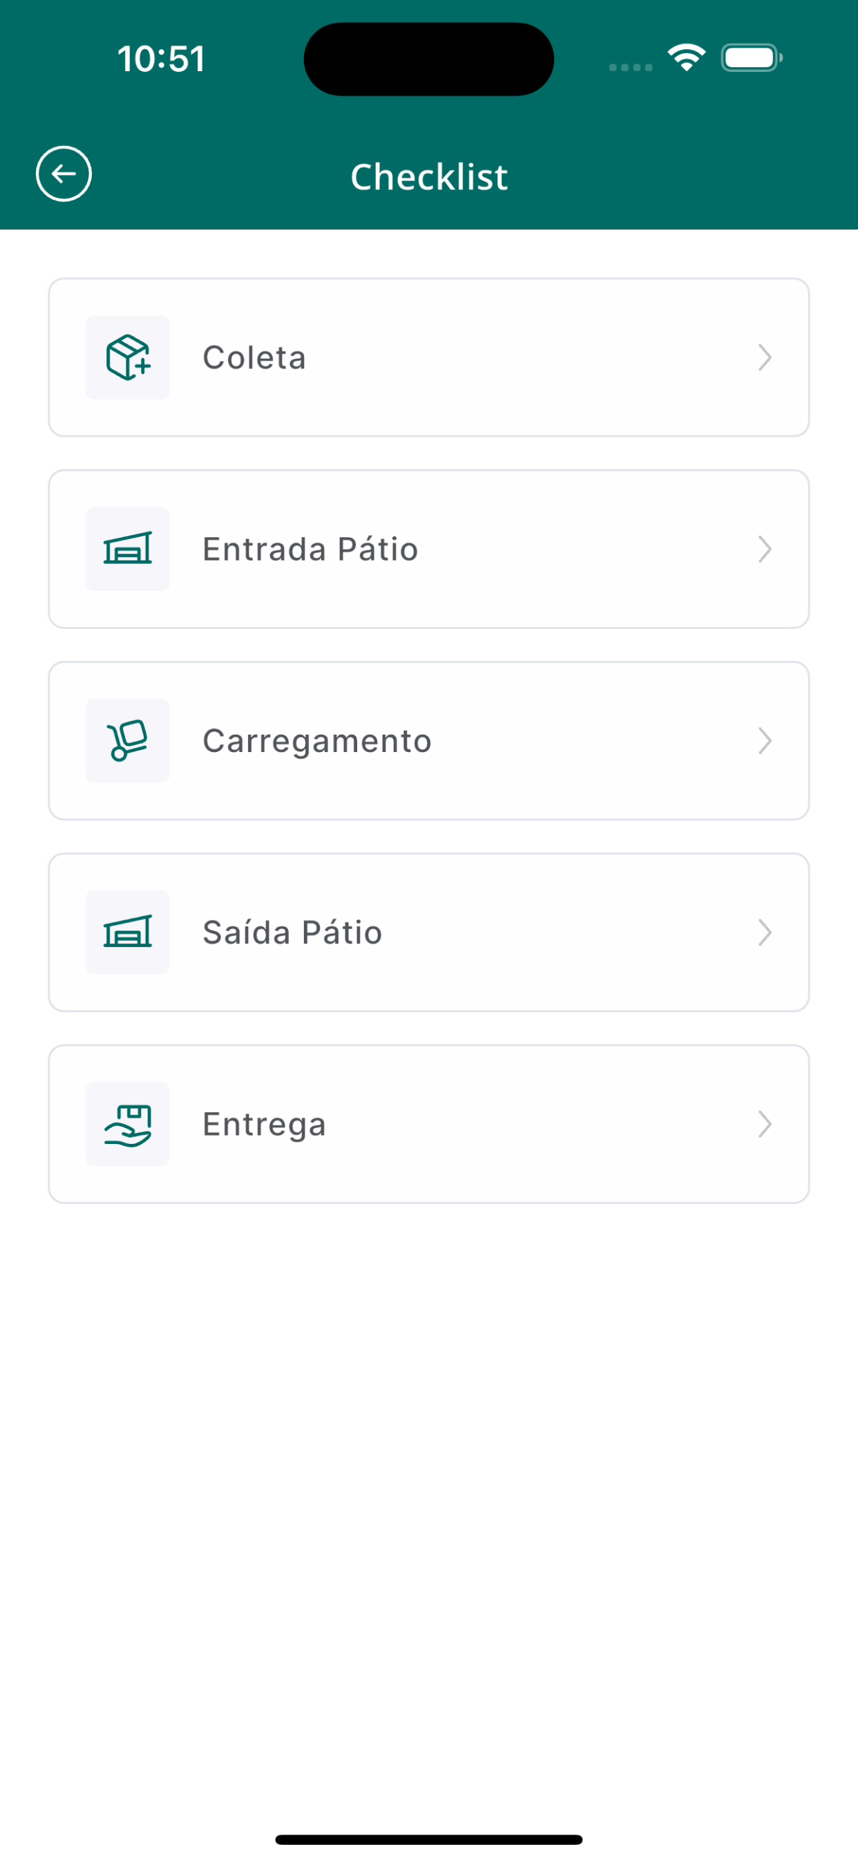This screenshot has height=1858, width=858.
Task: Open the Entrada Pátio checklist label
Action: [x=311, y=550]
